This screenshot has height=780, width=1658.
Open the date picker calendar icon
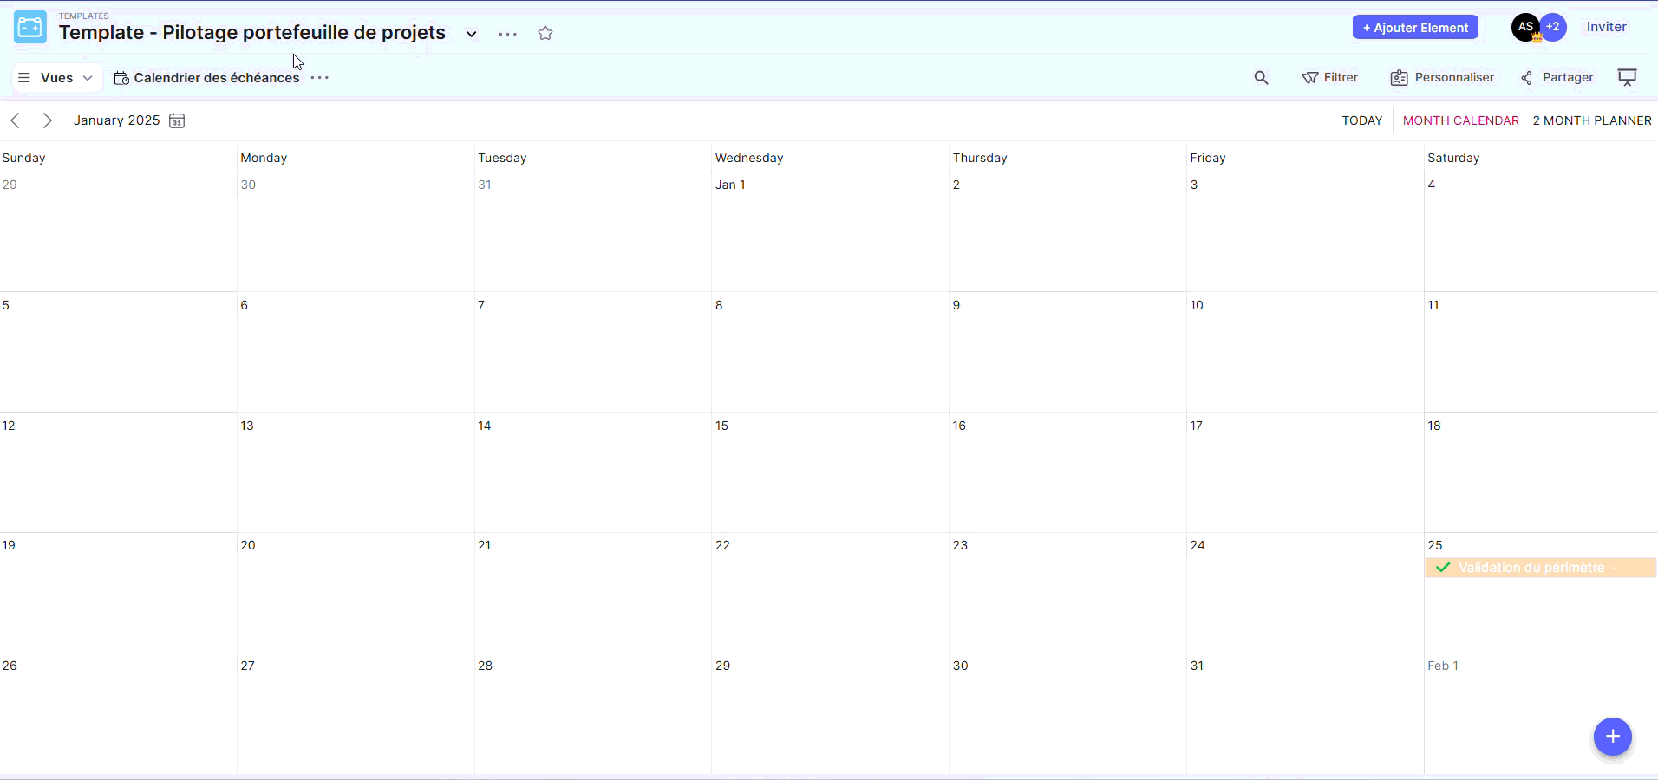pyautogui.click(x=177, y=120)
